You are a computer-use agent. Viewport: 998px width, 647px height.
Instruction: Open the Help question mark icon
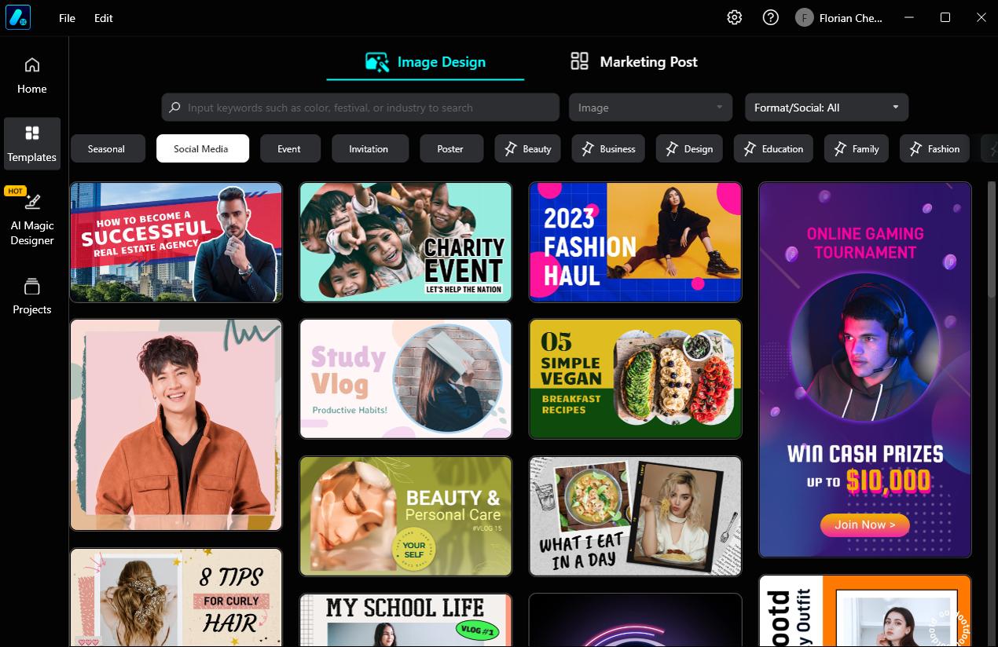(x=769, y=16)
